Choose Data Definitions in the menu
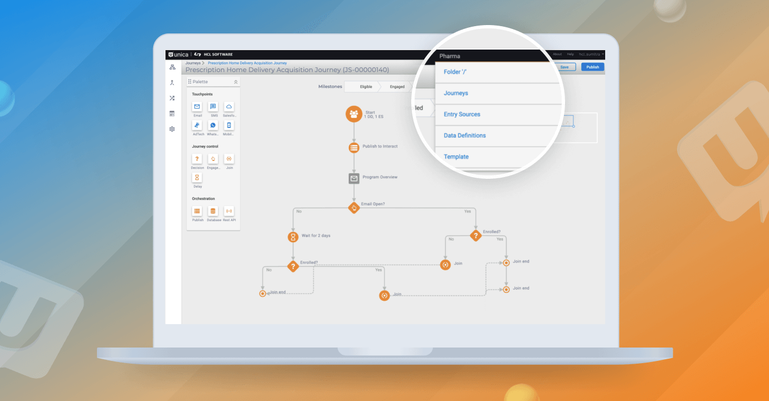 (x=465, y=135)
